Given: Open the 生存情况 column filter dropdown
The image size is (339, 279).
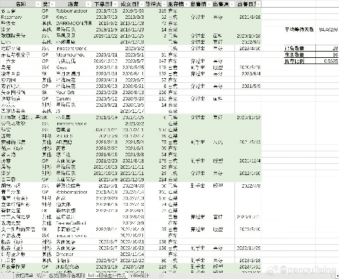Looking at the screenshot, I should (x=186, y=4).
